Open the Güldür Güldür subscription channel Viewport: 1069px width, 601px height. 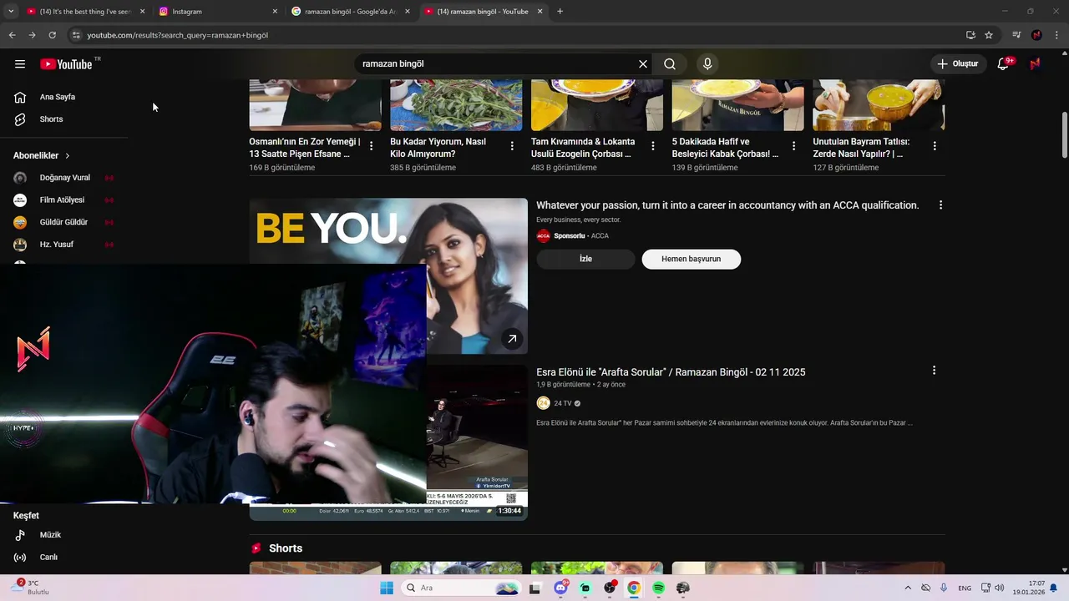coord(64,222)
